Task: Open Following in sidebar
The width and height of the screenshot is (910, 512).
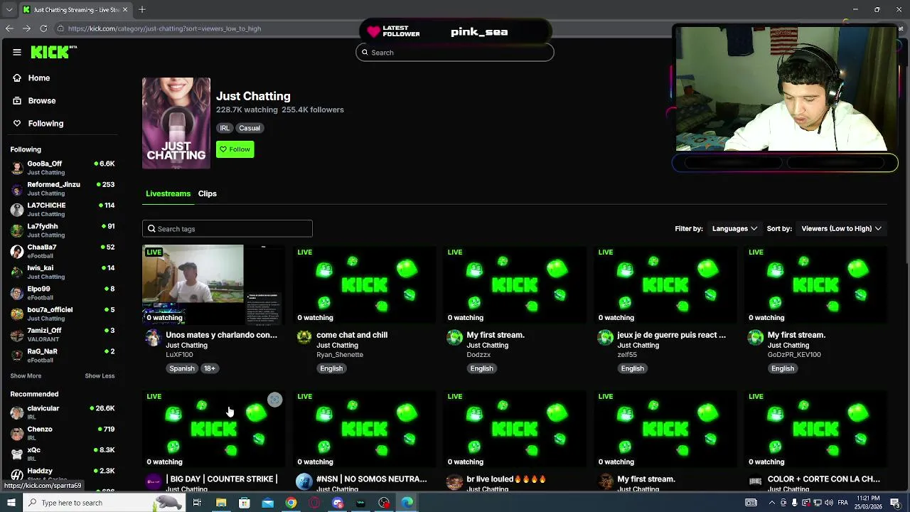Action: pos(45,124)
